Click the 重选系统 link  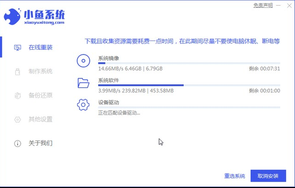click(234, 176)
